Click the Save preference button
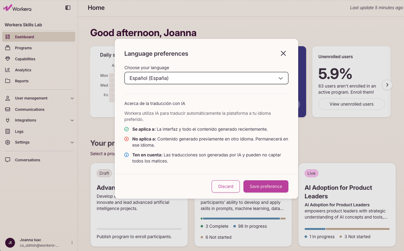The image size is (404, 251). [x=266, y=186]
